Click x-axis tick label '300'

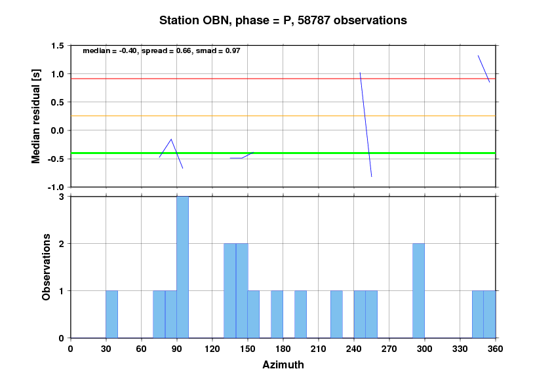tap(425, 349)
